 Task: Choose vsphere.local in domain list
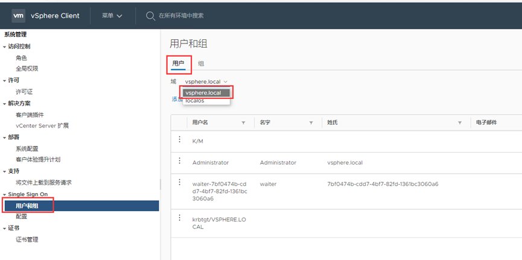[206, 93]
